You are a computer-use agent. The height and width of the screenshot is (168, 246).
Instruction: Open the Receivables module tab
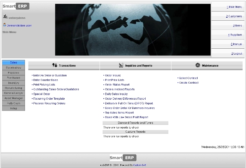coord(14,68)
